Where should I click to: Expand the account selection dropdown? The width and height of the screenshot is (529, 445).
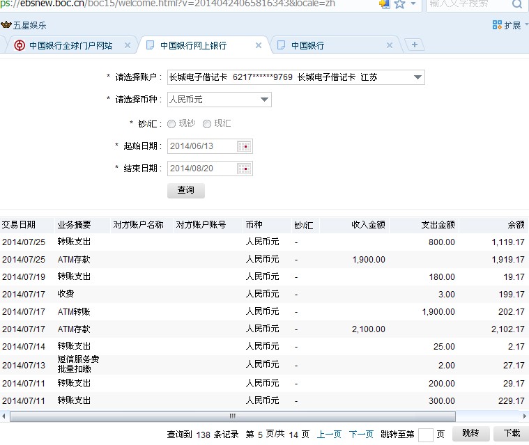(417, 77)
